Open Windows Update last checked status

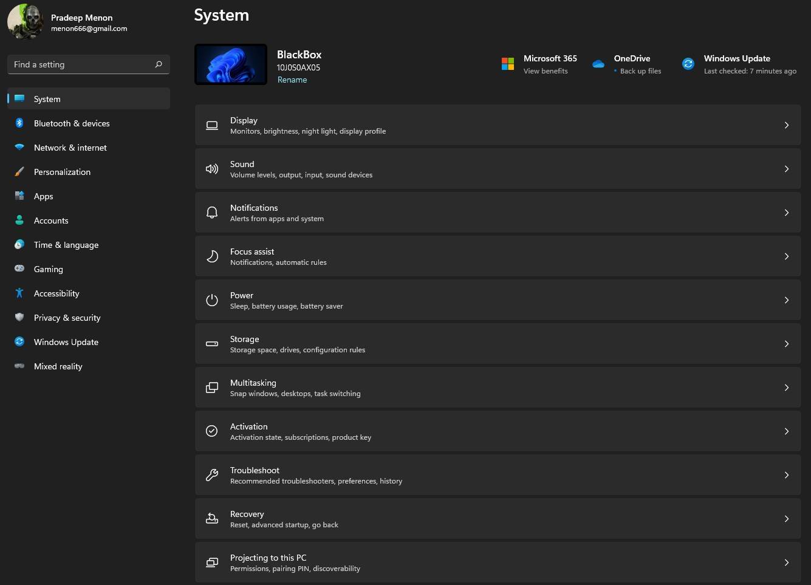[750, 71]
